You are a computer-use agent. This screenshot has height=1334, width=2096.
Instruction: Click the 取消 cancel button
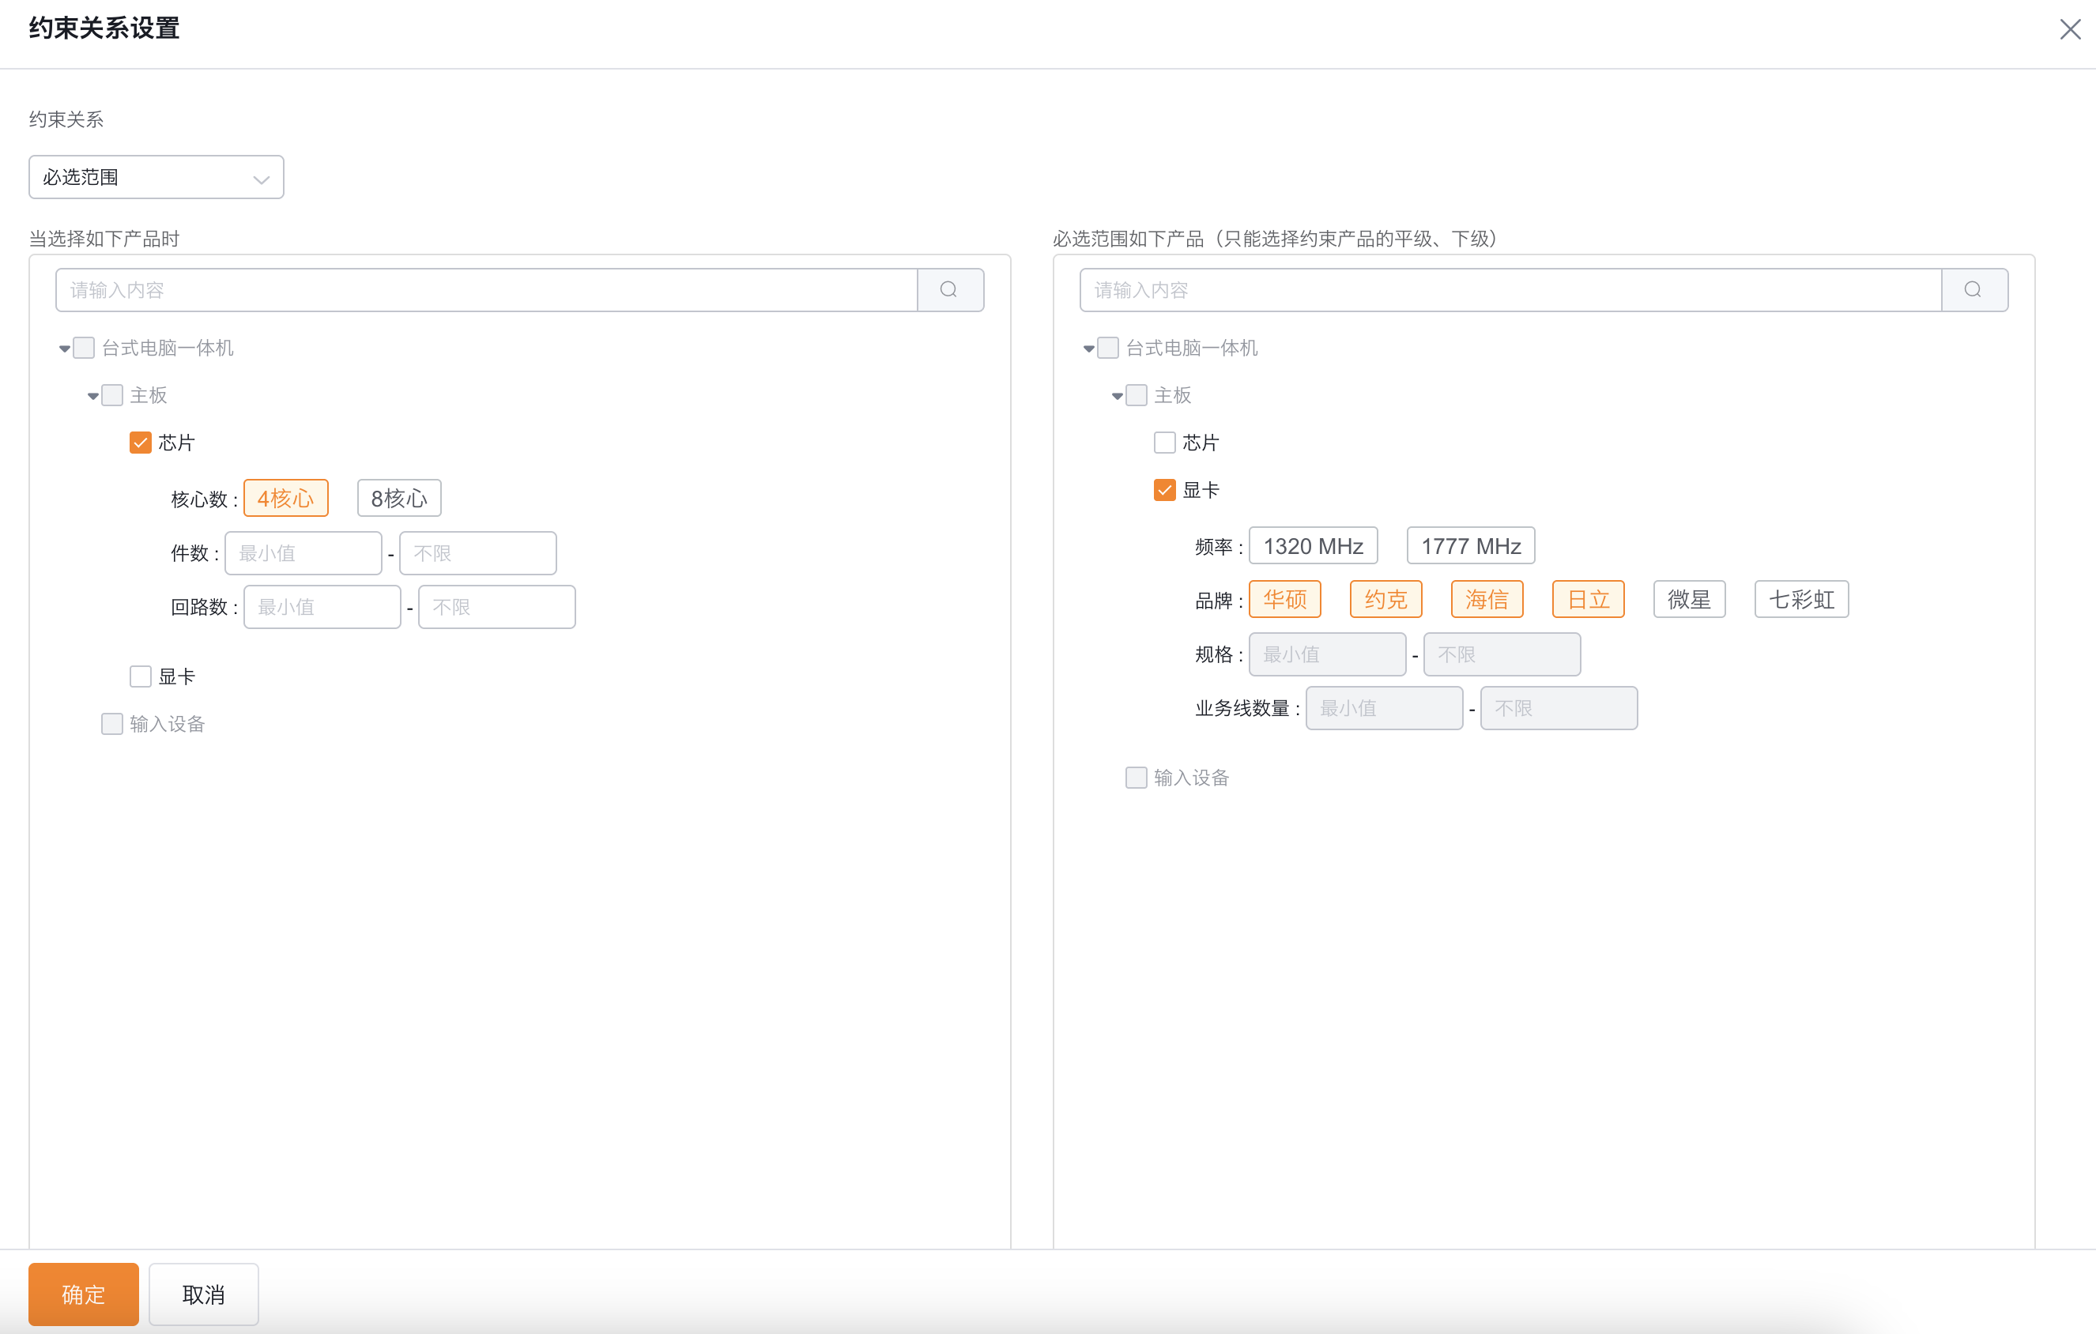pos(204,1294)
